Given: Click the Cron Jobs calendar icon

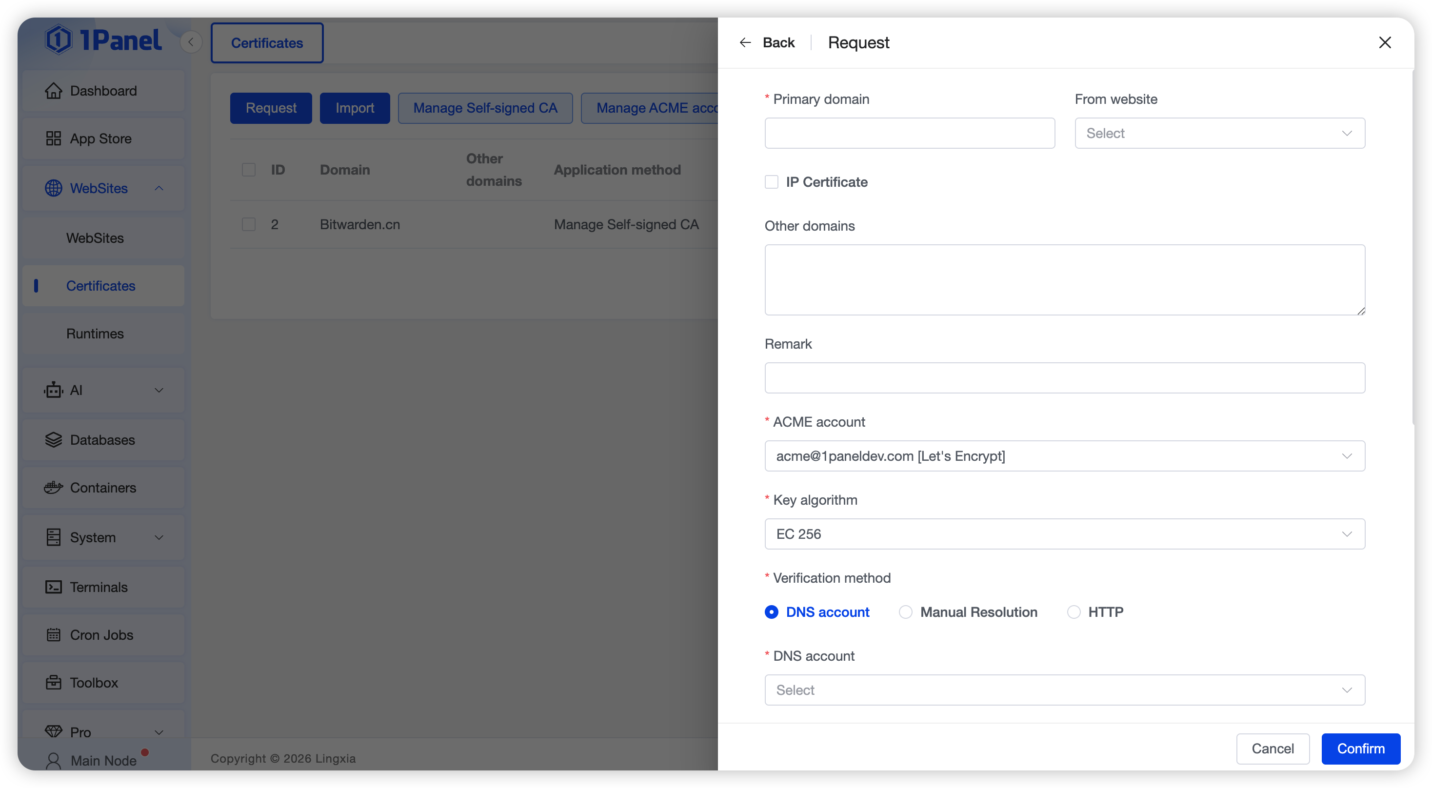Looking at the screenshot, I should pos(53,634).
